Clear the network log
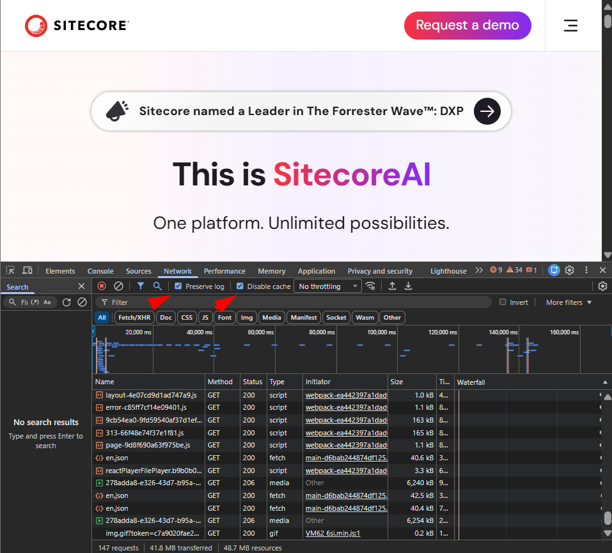The image size is (612, 553). click(x=118, y=286)
